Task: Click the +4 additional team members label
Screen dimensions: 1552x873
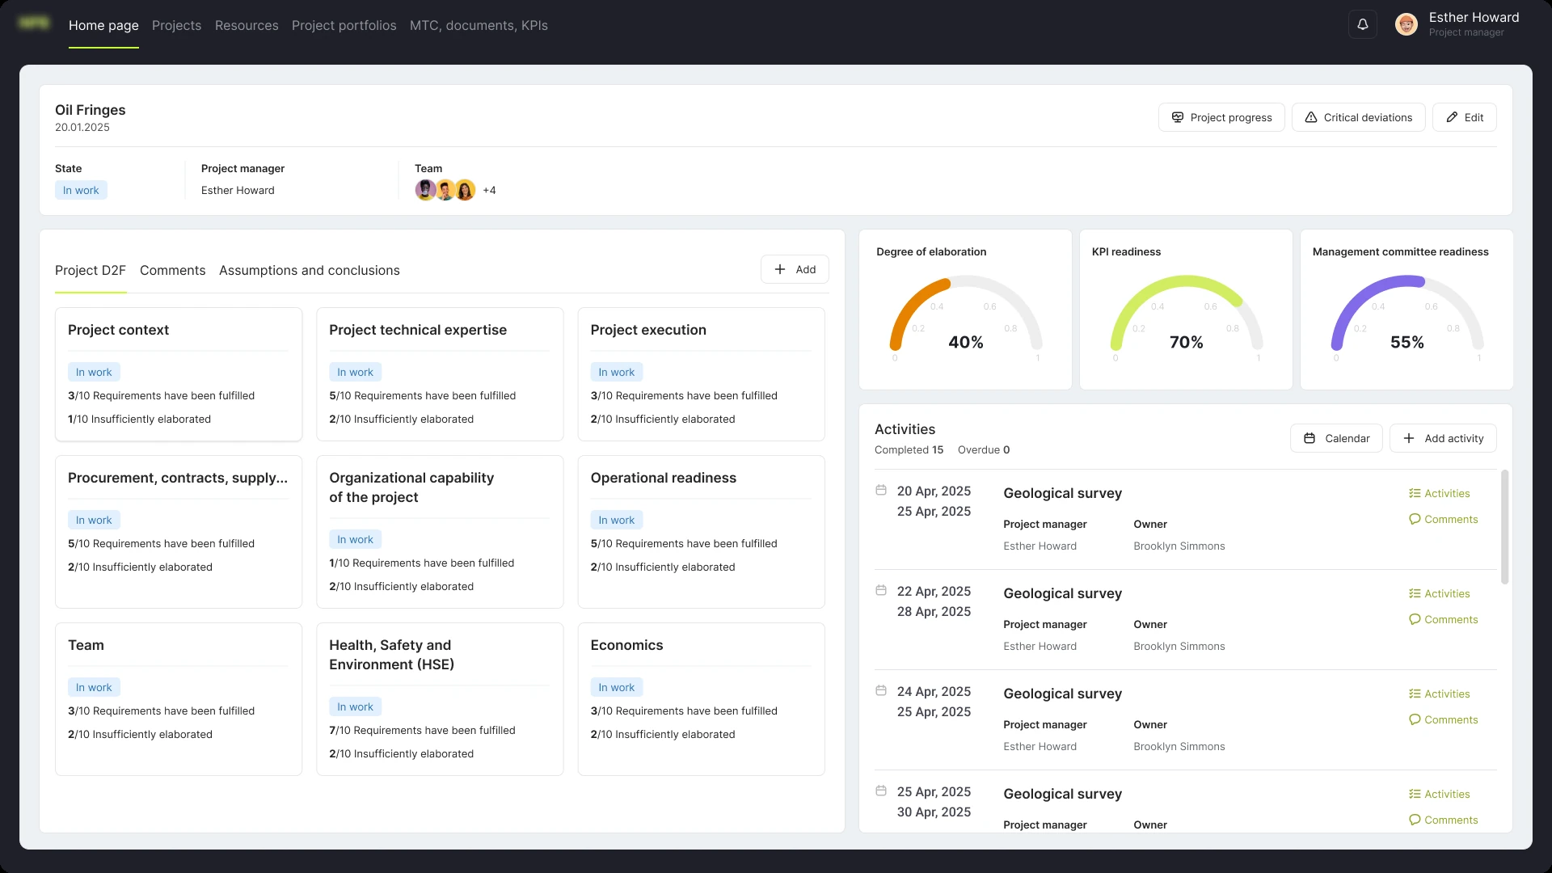Action: point(489,191)
